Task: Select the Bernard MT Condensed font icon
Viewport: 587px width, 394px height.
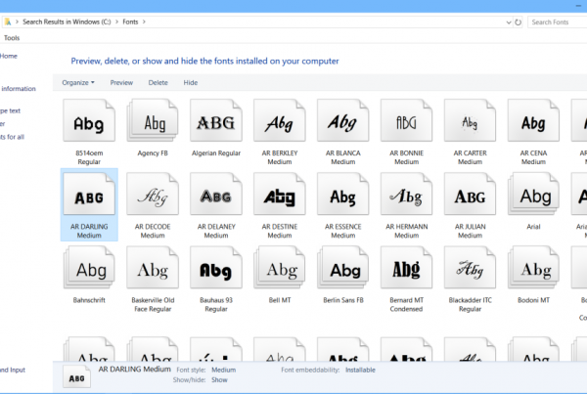Action: pos(407,267)
